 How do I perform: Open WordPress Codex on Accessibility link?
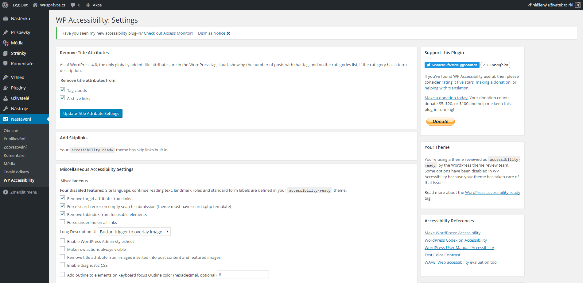point(456,240)
